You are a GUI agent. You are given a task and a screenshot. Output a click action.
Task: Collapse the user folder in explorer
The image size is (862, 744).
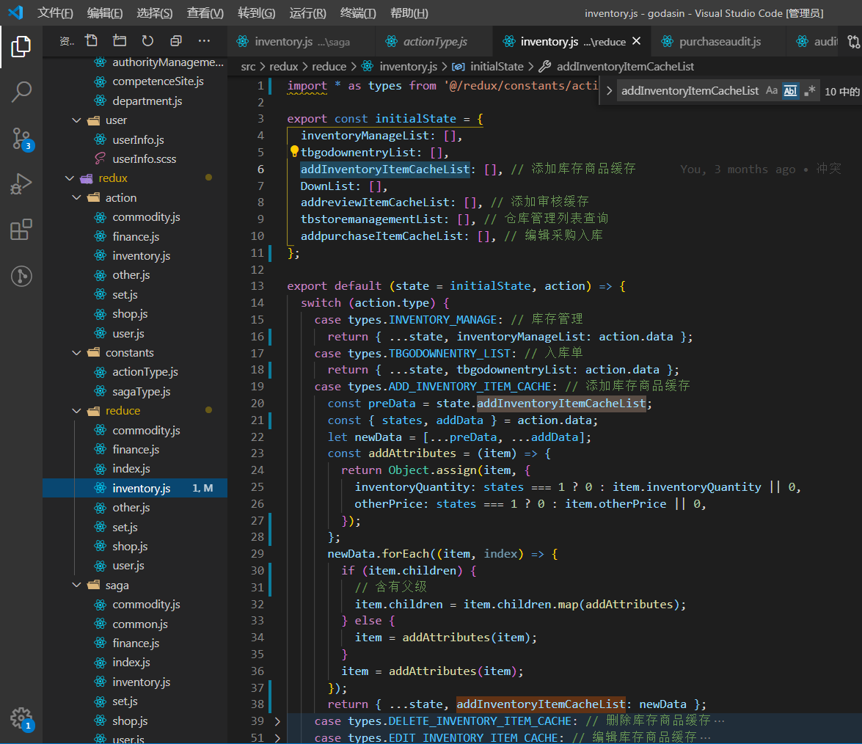[76, 120]
